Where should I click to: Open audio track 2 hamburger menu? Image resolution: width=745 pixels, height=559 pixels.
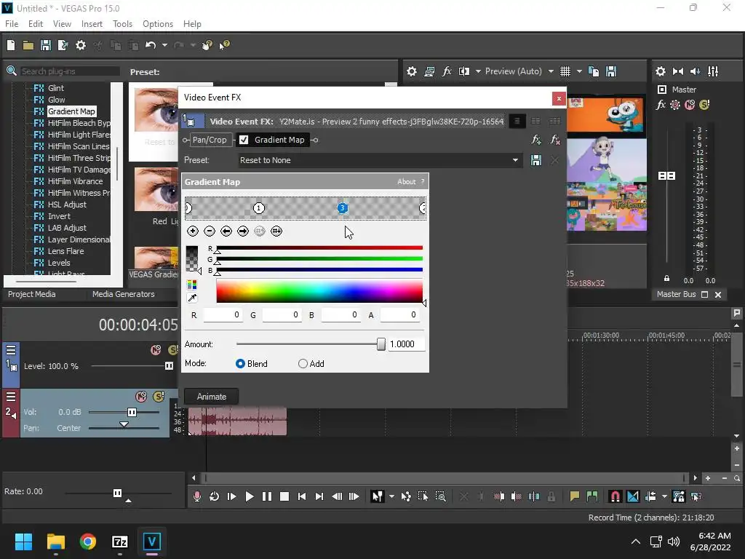11,397
